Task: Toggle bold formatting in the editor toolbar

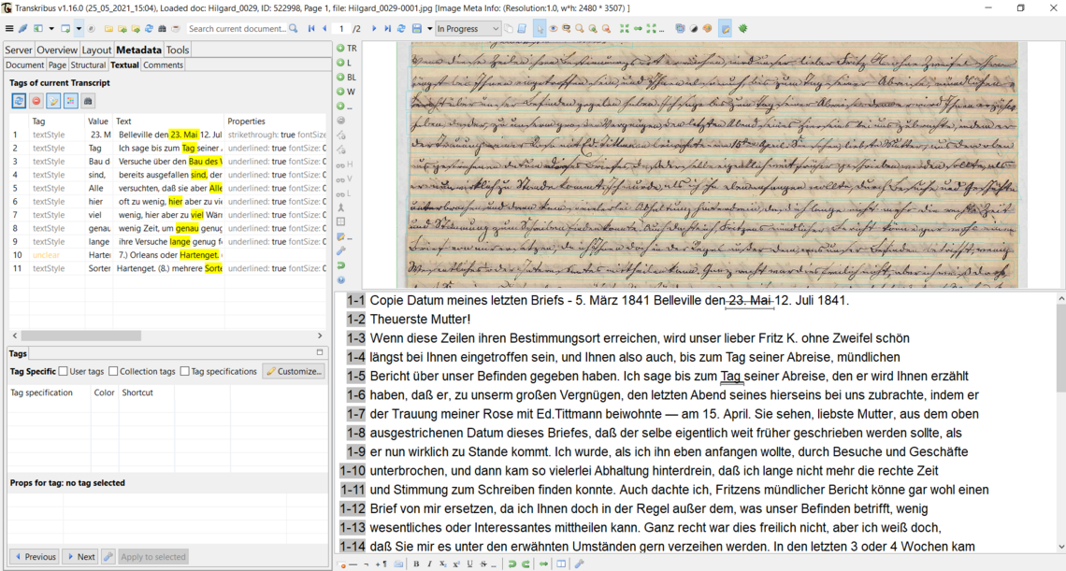Action: click(x=416, y=564)
